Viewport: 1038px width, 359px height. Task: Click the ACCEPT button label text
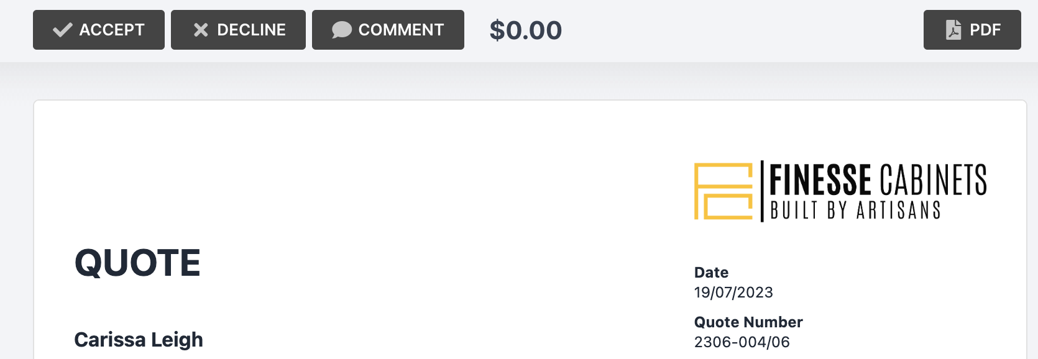point(112,30)
